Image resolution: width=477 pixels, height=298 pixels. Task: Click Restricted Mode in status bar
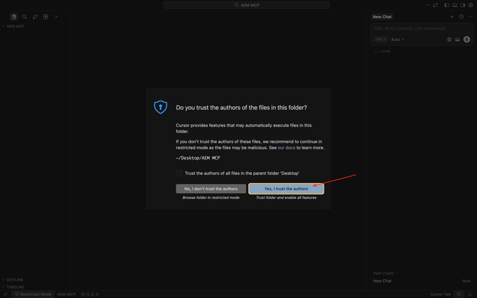point(33,294)
